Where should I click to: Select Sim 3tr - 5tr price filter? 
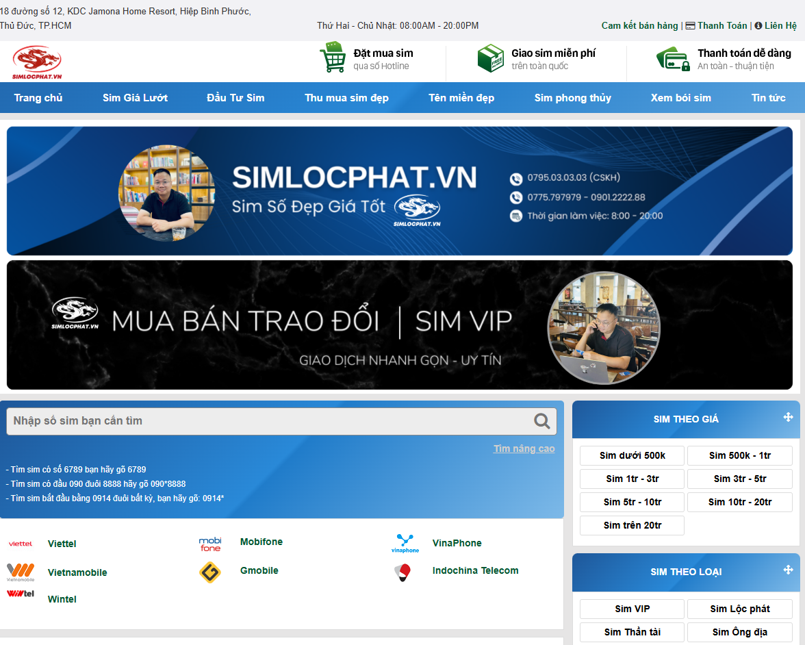pyautogui.click(x=740, y=479)
